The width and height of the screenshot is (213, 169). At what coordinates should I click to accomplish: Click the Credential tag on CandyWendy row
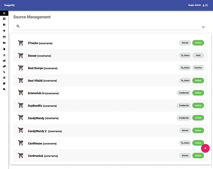coord(184,118)
